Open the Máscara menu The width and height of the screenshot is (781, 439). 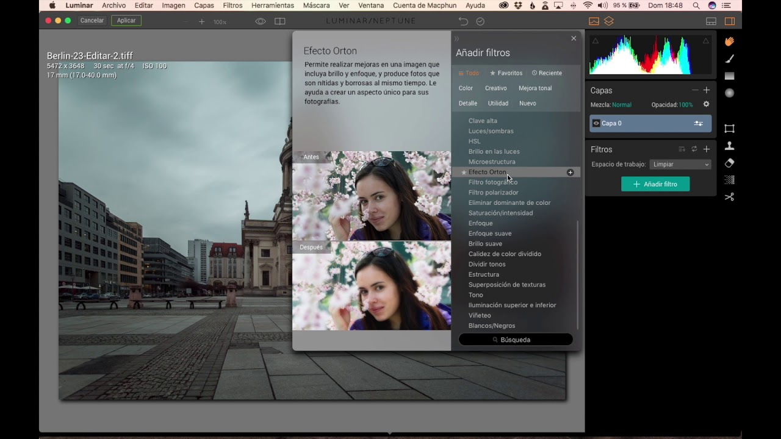tap(316, 5)
